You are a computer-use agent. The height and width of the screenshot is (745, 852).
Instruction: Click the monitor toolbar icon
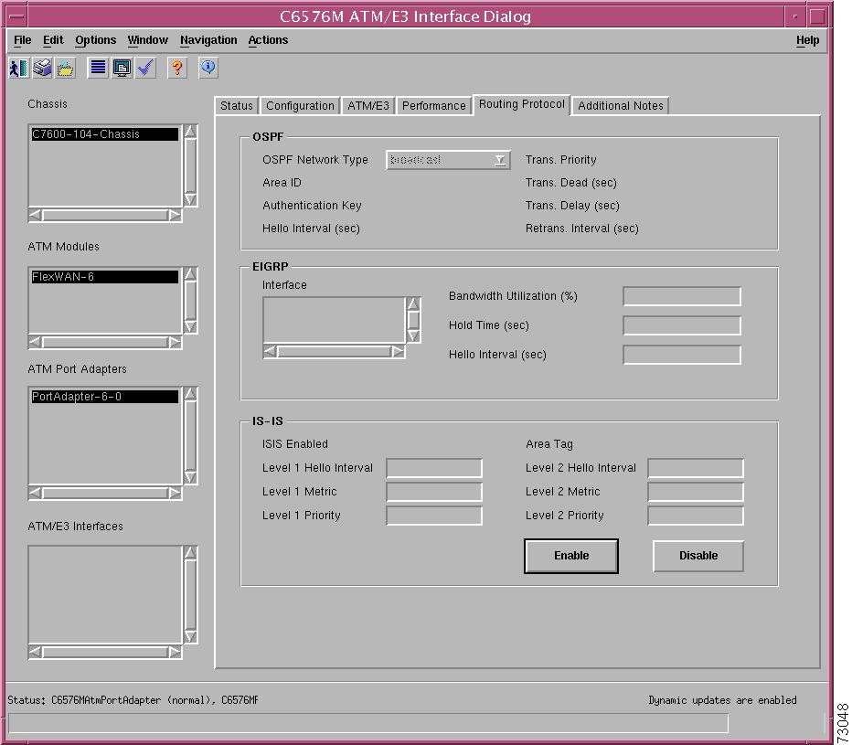[122, 68]
